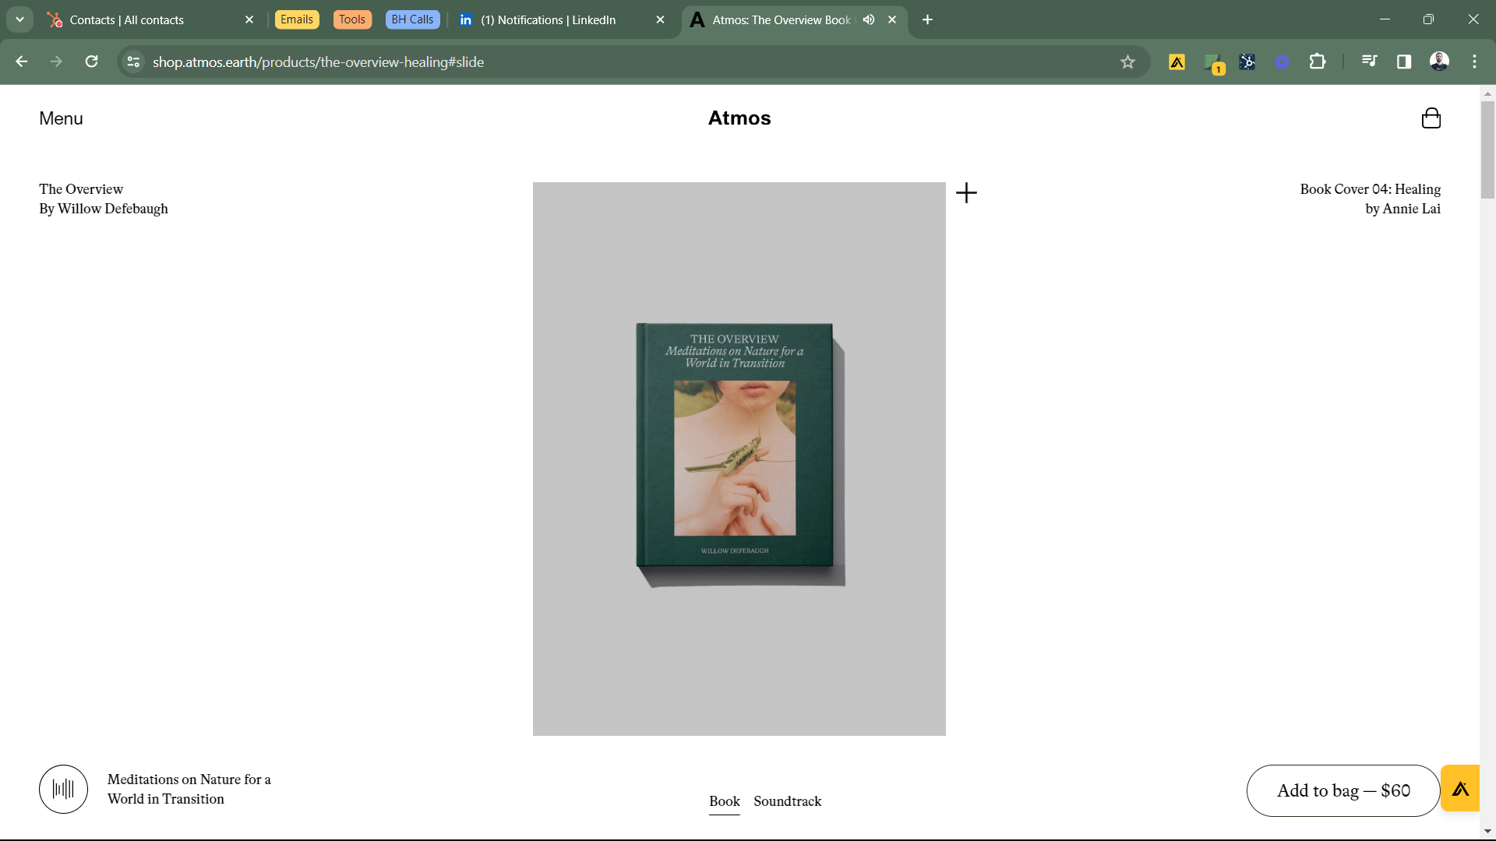
Task: Select the Book tab
Action: point(725,801)
